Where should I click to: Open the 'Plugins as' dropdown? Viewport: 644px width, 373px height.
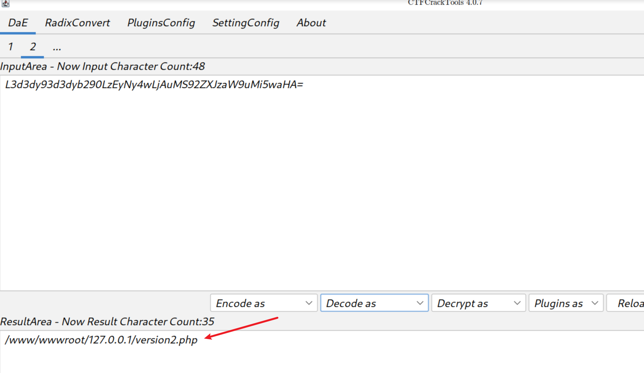[x=565, y=303]
